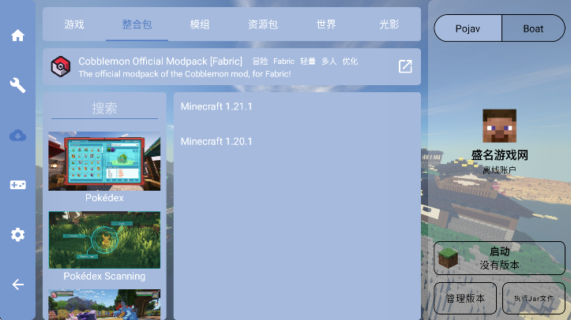Click the 优化 tag label
Viewport: 571px width, 320px height.
[x=350, y=61]
